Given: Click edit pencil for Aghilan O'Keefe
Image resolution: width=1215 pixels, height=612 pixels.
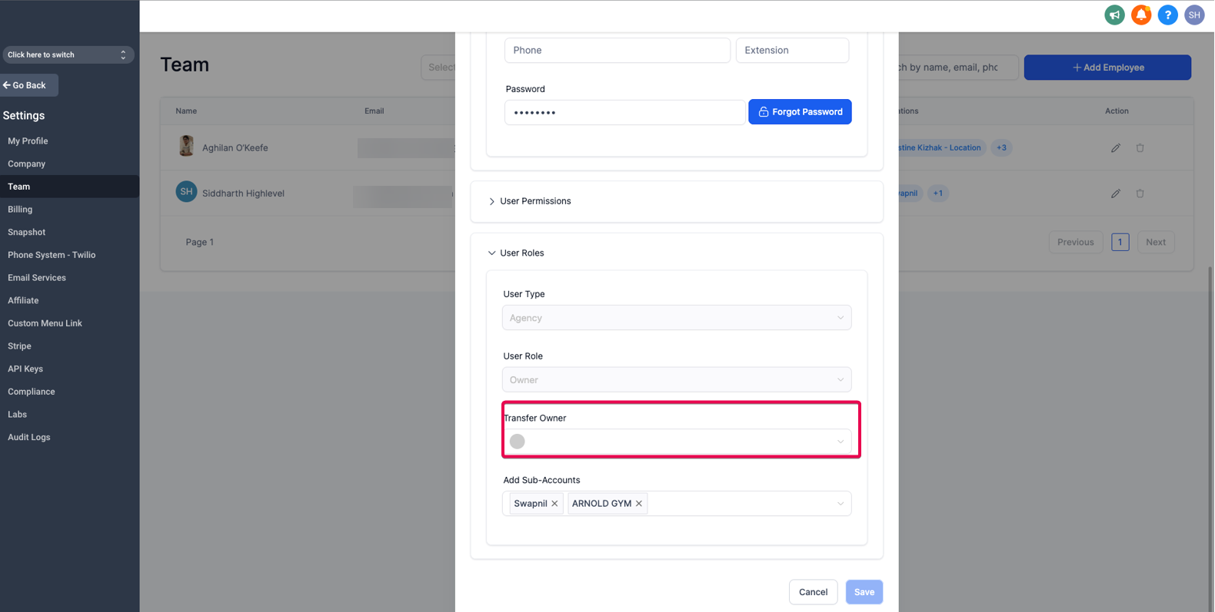Looking at the screenshot, I should [1115, 147].
